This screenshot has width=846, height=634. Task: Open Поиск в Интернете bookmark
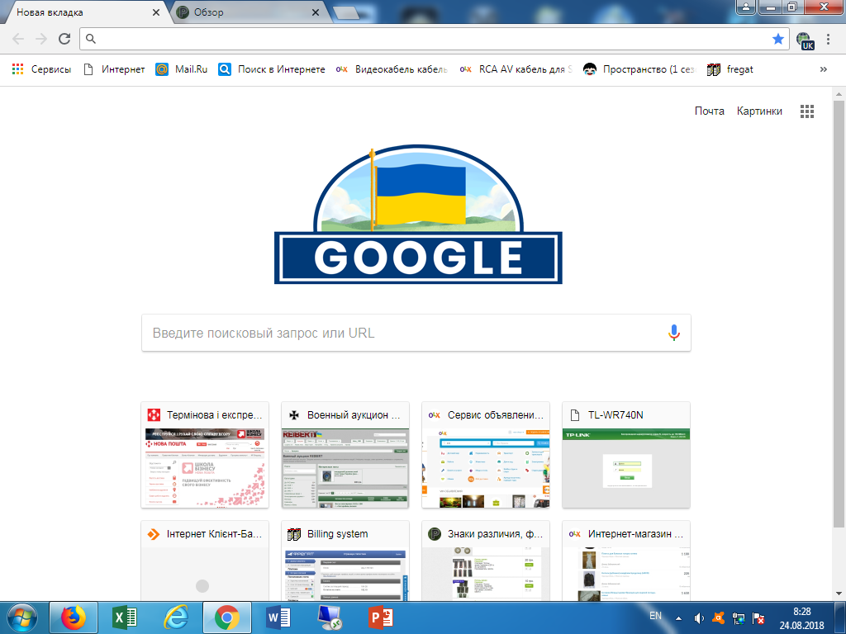271,69
